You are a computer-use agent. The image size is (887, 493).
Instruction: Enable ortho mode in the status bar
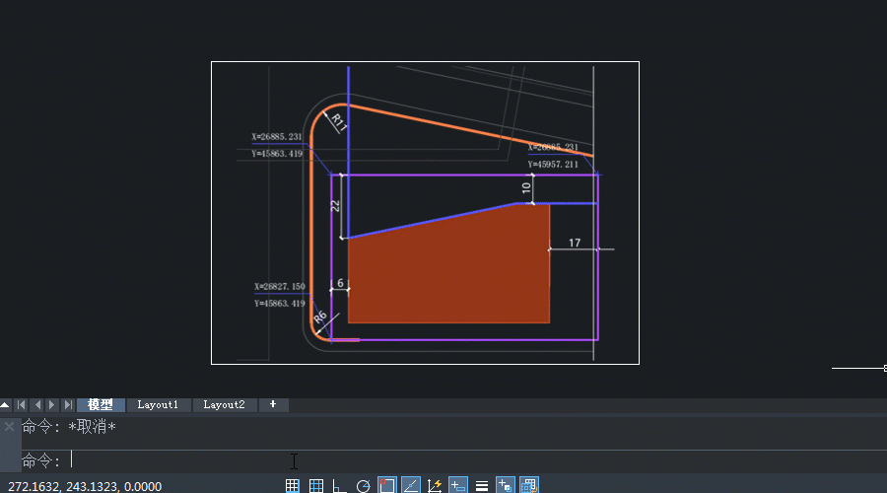click(339, 485)
